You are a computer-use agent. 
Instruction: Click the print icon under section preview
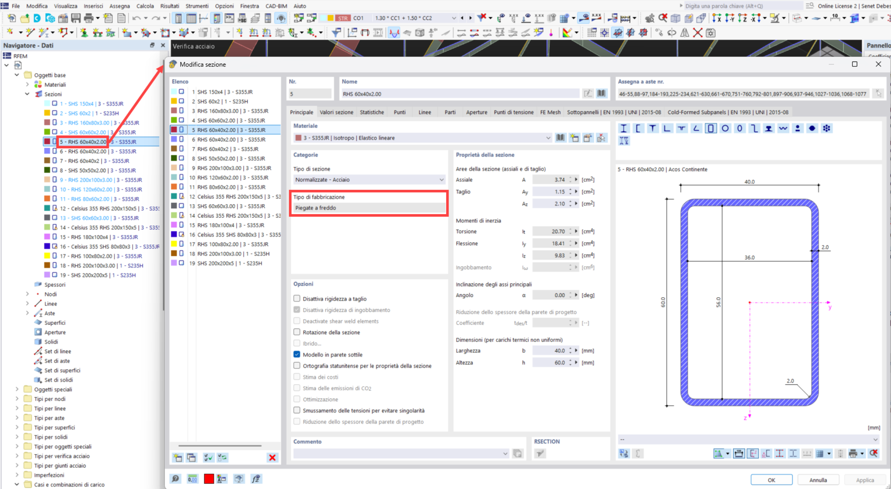point(852,453)
